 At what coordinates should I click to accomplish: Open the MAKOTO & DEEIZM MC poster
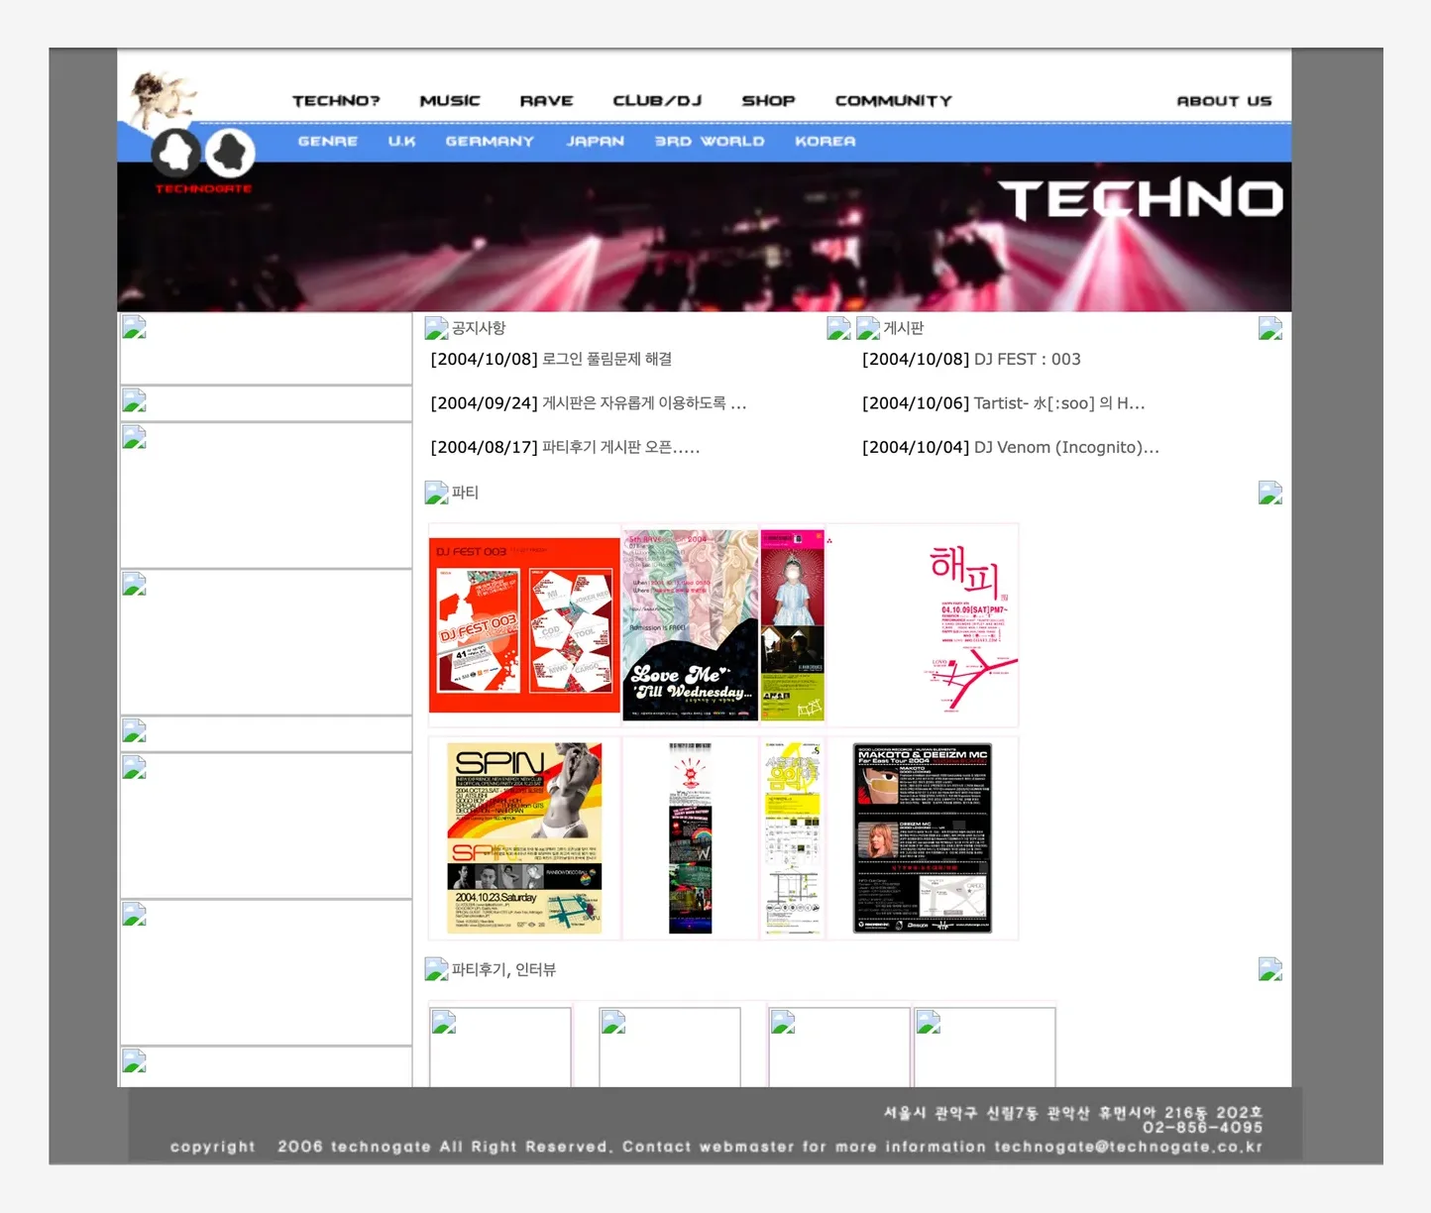pos(923,837)
